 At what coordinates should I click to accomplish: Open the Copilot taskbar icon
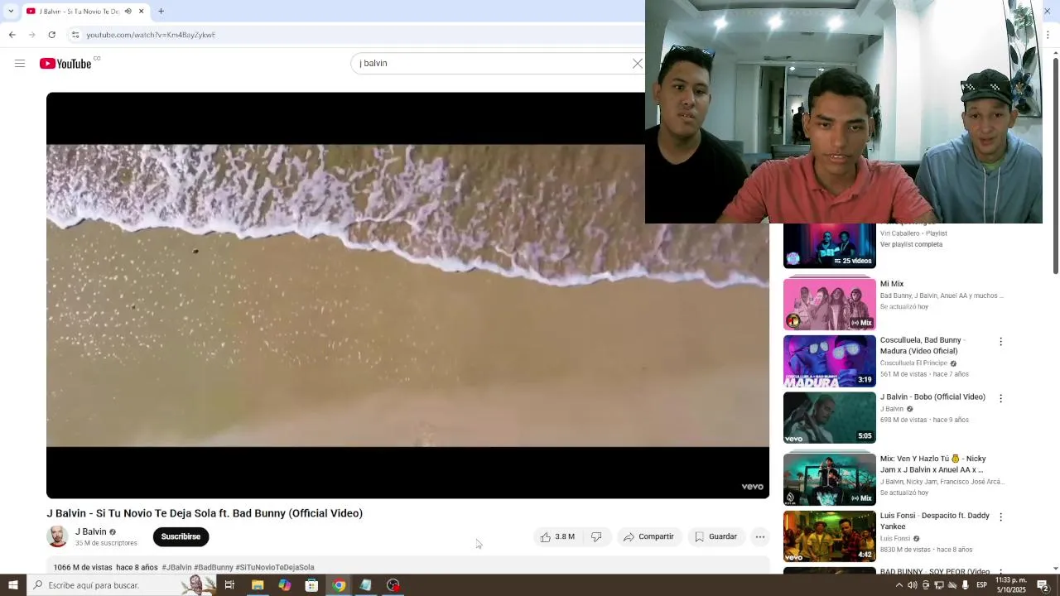pyautogui.click(x=284, y=585)
